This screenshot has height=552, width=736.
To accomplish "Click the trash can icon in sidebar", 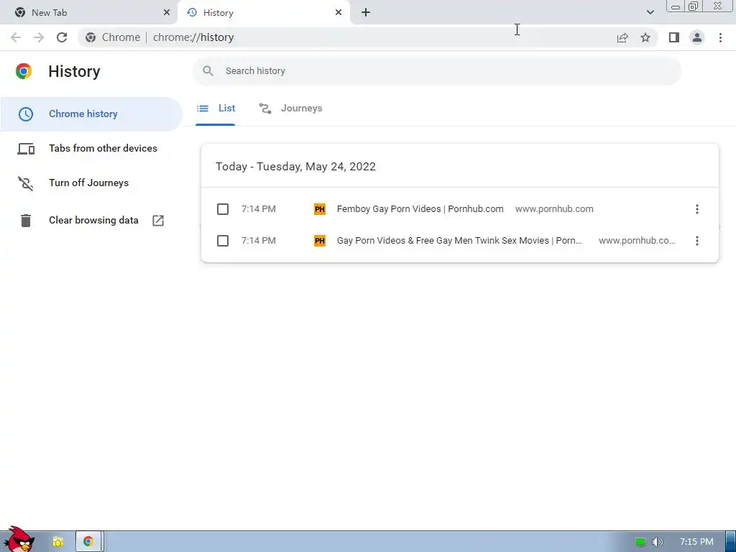I will click(26, 221).
